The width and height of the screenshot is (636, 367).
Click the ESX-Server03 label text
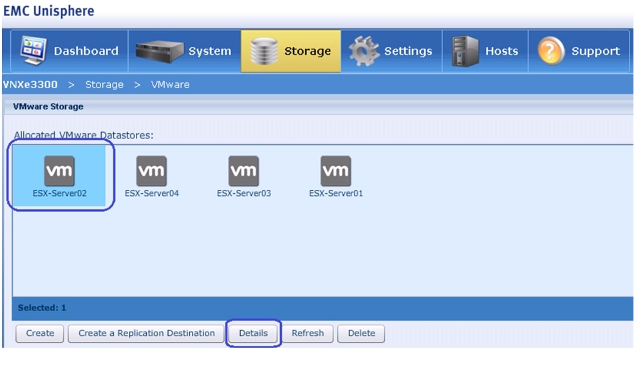coord(244,193)
